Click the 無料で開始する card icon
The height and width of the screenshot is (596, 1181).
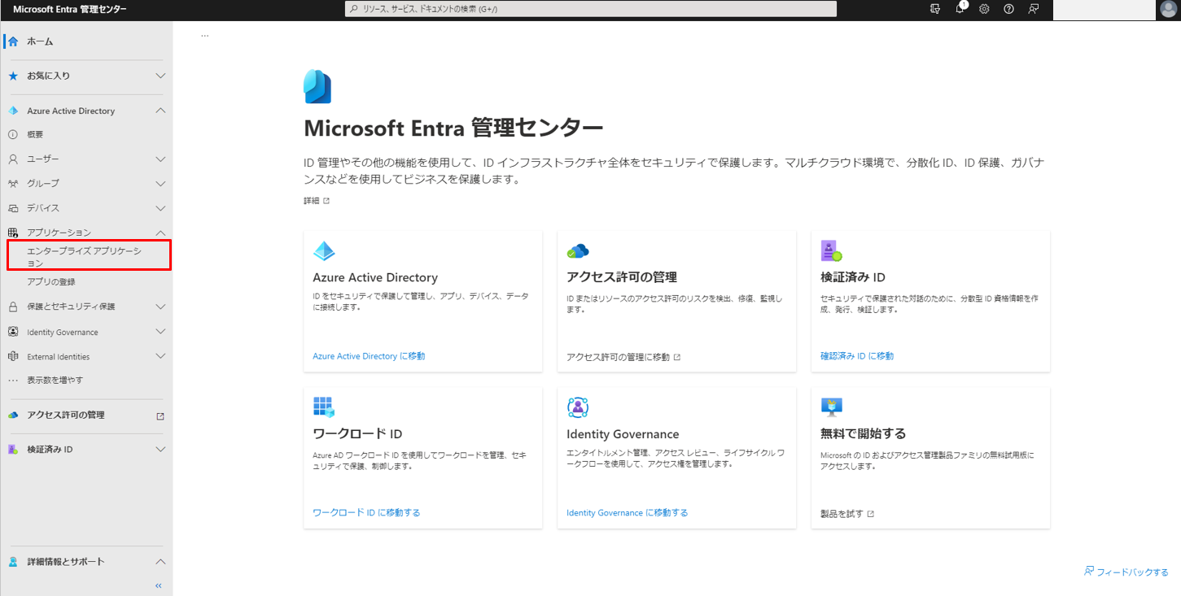(x=832, y=407)
